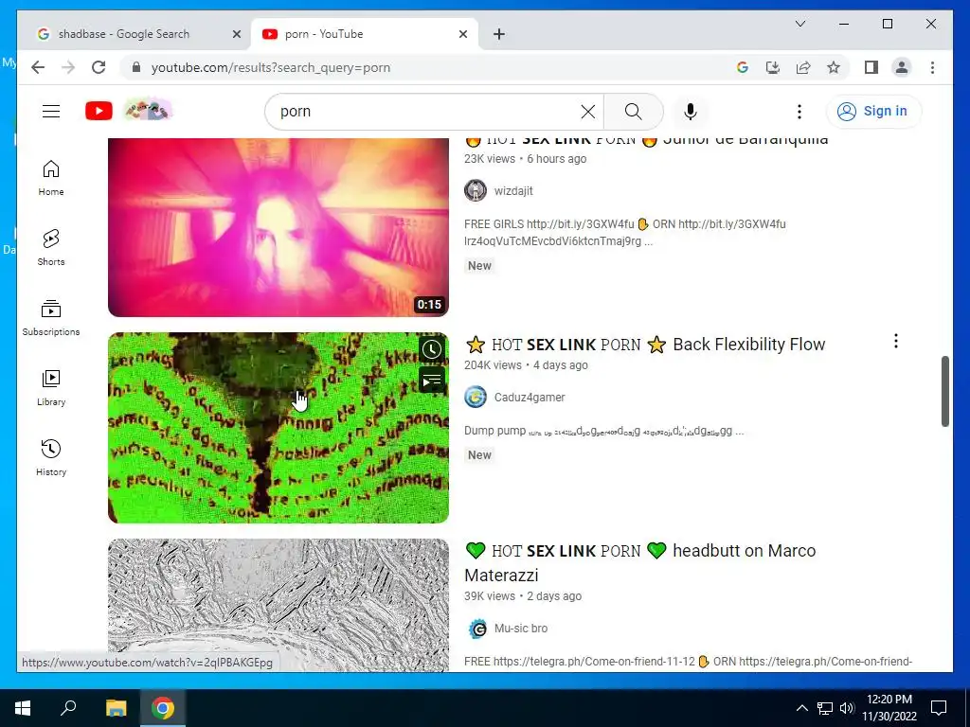Start voice search with the microphone icon
The width and height of the screenshot is (970, 727).
click(x=691, y=112)
